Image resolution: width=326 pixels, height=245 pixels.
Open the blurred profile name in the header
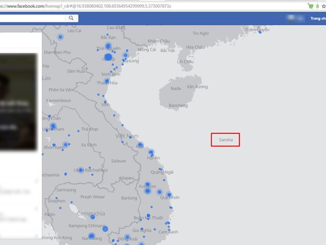(295, 18)
